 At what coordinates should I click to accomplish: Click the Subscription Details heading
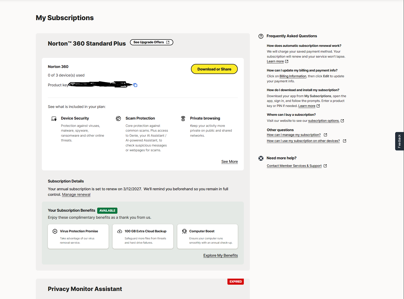tap(66, 181)
